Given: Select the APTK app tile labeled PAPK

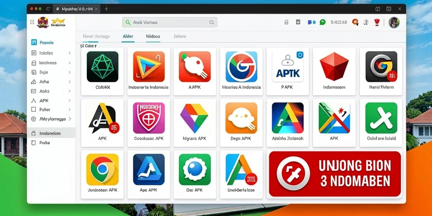Looking at the screenshot, I should [x=288, y=71].
